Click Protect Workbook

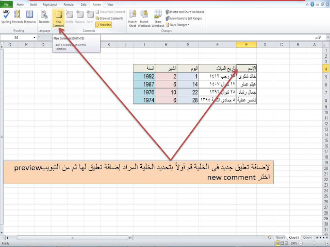pos(144,19)
